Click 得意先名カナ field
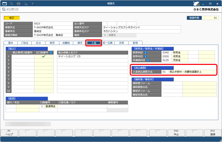 point(141,27)
